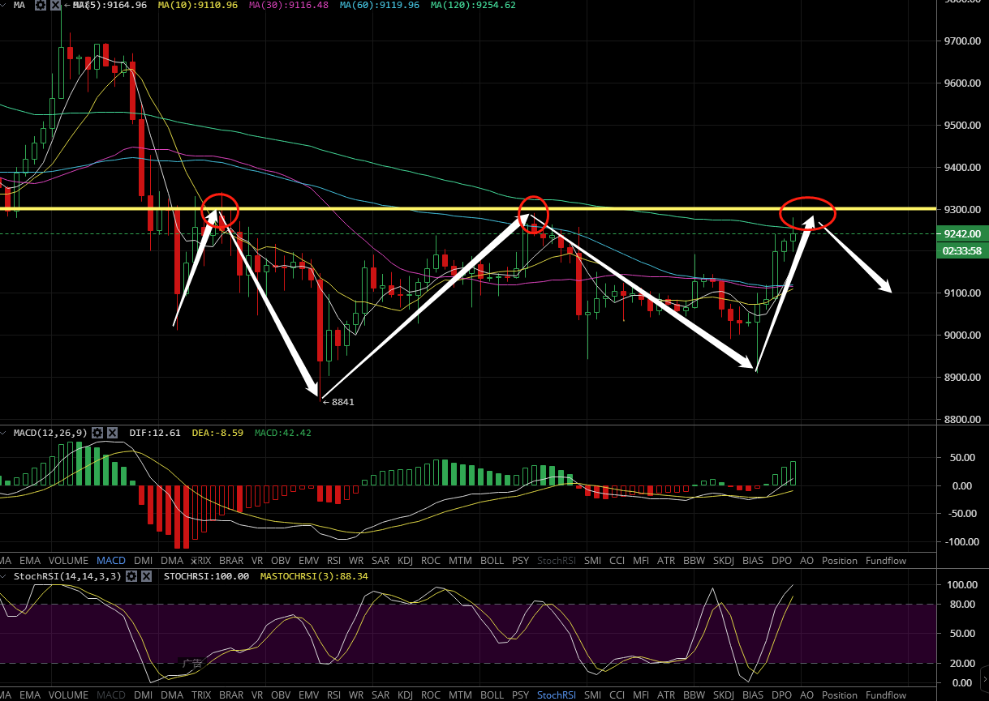Select Position in bottom indicator row
The image size is (989, 701).
click(x=839, y=695)
